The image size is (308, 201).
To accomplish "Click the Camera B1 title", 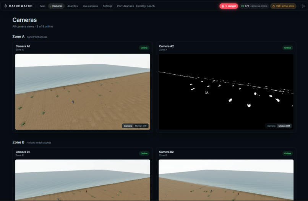I will [x=23, y=152].
